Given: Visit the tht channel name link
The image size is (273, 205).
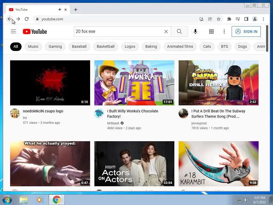Looking at the screenshot, I should (25, 118).
